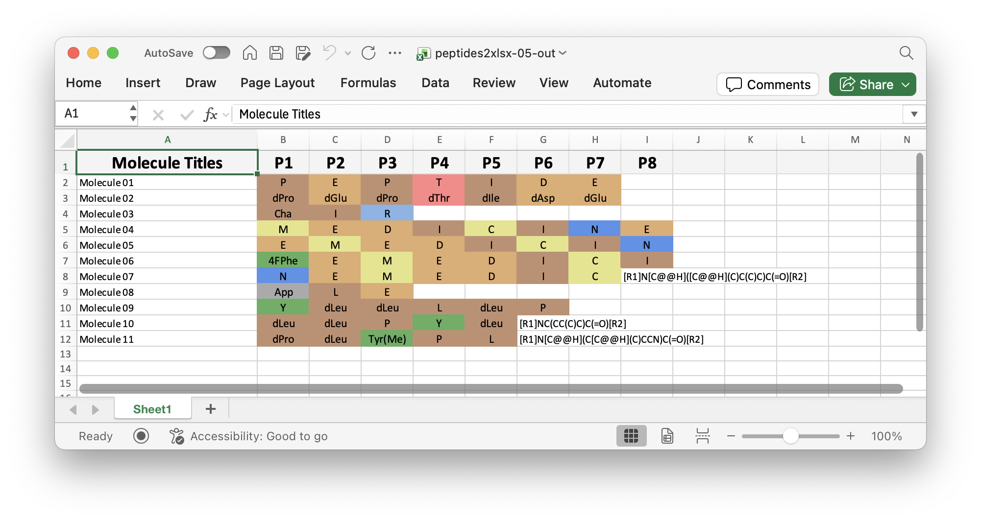Switch to the Formulas tab
This screenshot has width=981, height=522.
coord(368,83)
